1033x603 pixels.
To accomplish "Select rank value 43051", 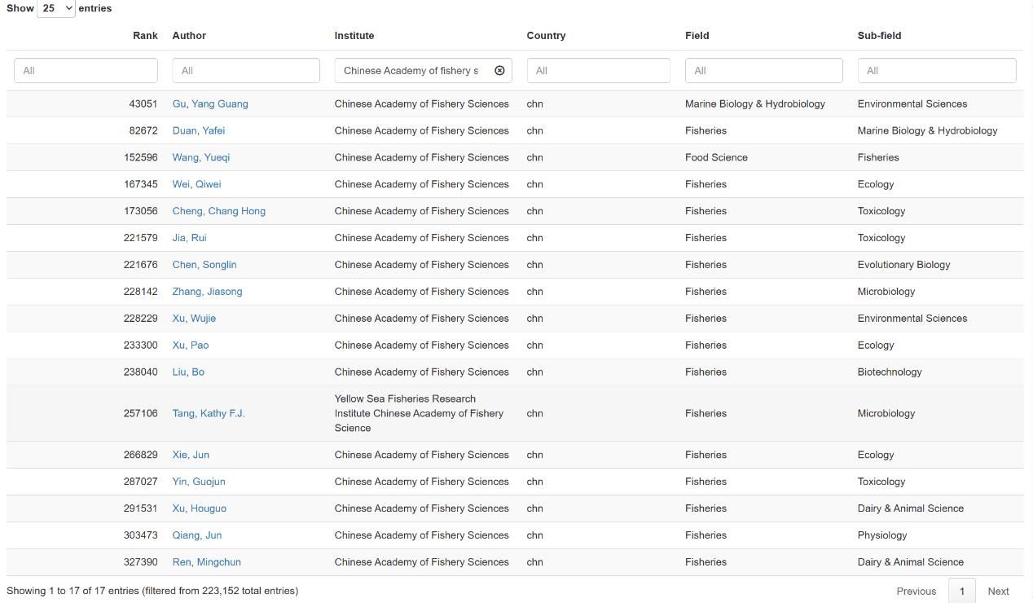I will (x=143, y=103).
